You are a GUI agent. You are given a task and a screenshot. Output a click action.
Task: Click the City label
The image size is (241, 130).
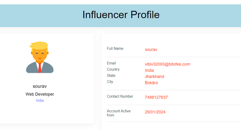pyautogui.click(x=110, y=82)
